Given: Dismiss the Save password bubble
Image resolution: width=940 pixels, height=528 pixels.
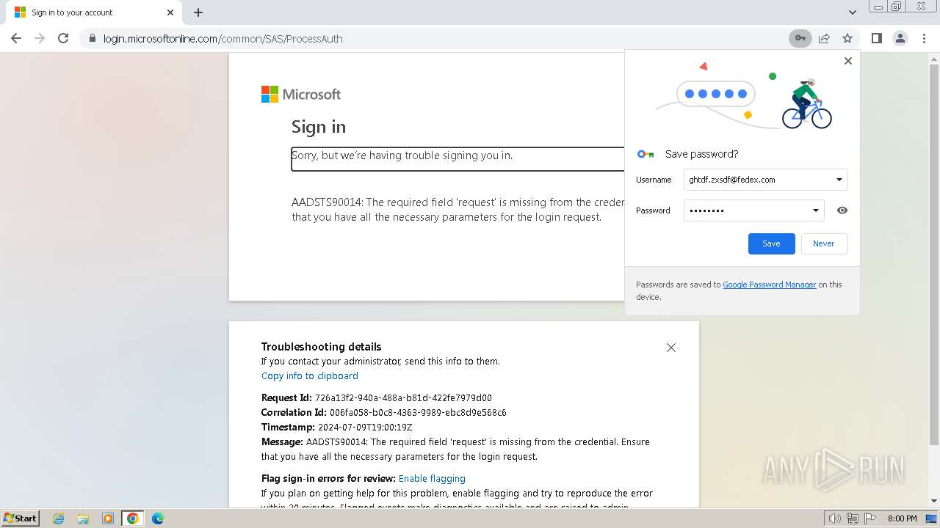Looking at the screenshot, I should (848, 61).
